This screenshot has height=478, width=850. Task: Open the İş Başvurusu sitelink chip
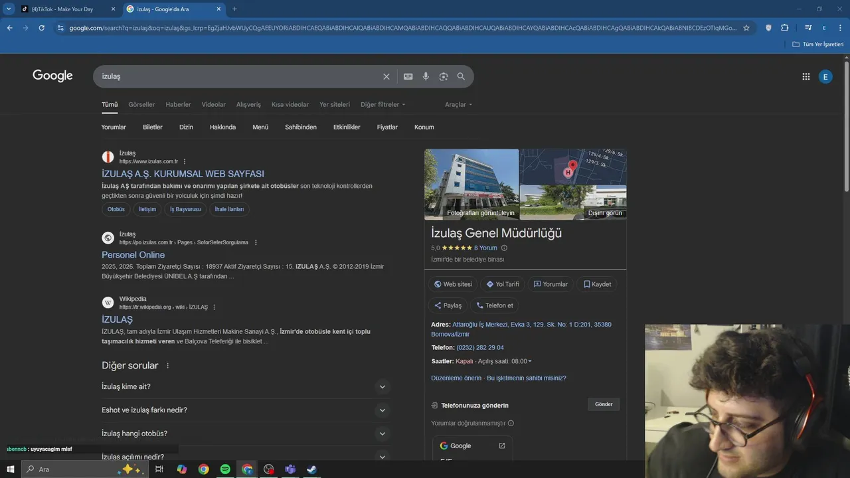pyautogui.click(x=185, y=209)
